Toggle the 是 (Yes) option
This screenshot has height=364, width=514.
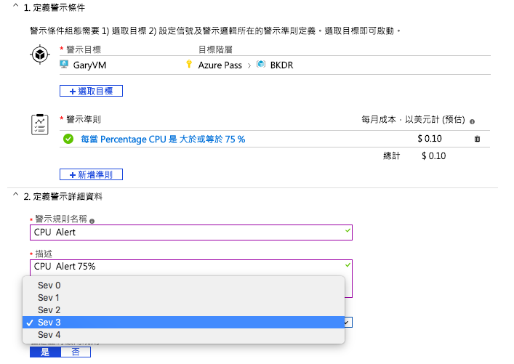coord(45,352)
